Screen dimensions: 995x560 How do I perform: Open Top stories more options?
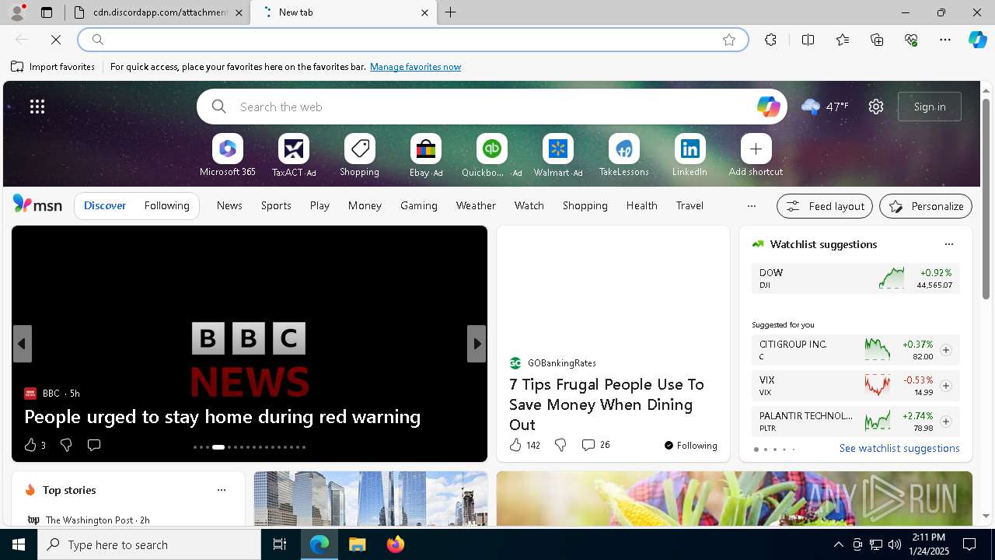[x=222, y=490]
